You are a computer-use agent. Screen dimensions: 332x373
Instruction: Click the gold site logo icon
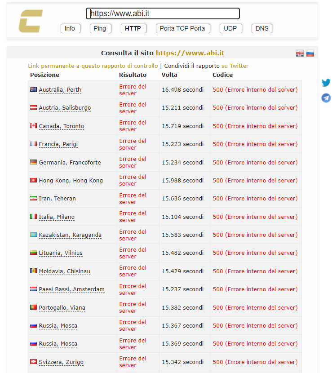(31, 21)
